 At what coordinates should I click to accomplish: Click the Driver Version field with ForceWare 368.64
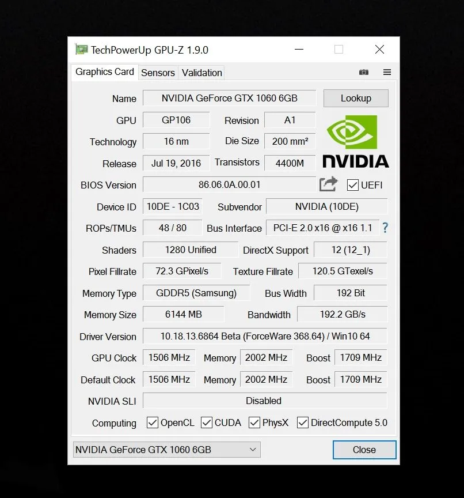coord(265,336)
